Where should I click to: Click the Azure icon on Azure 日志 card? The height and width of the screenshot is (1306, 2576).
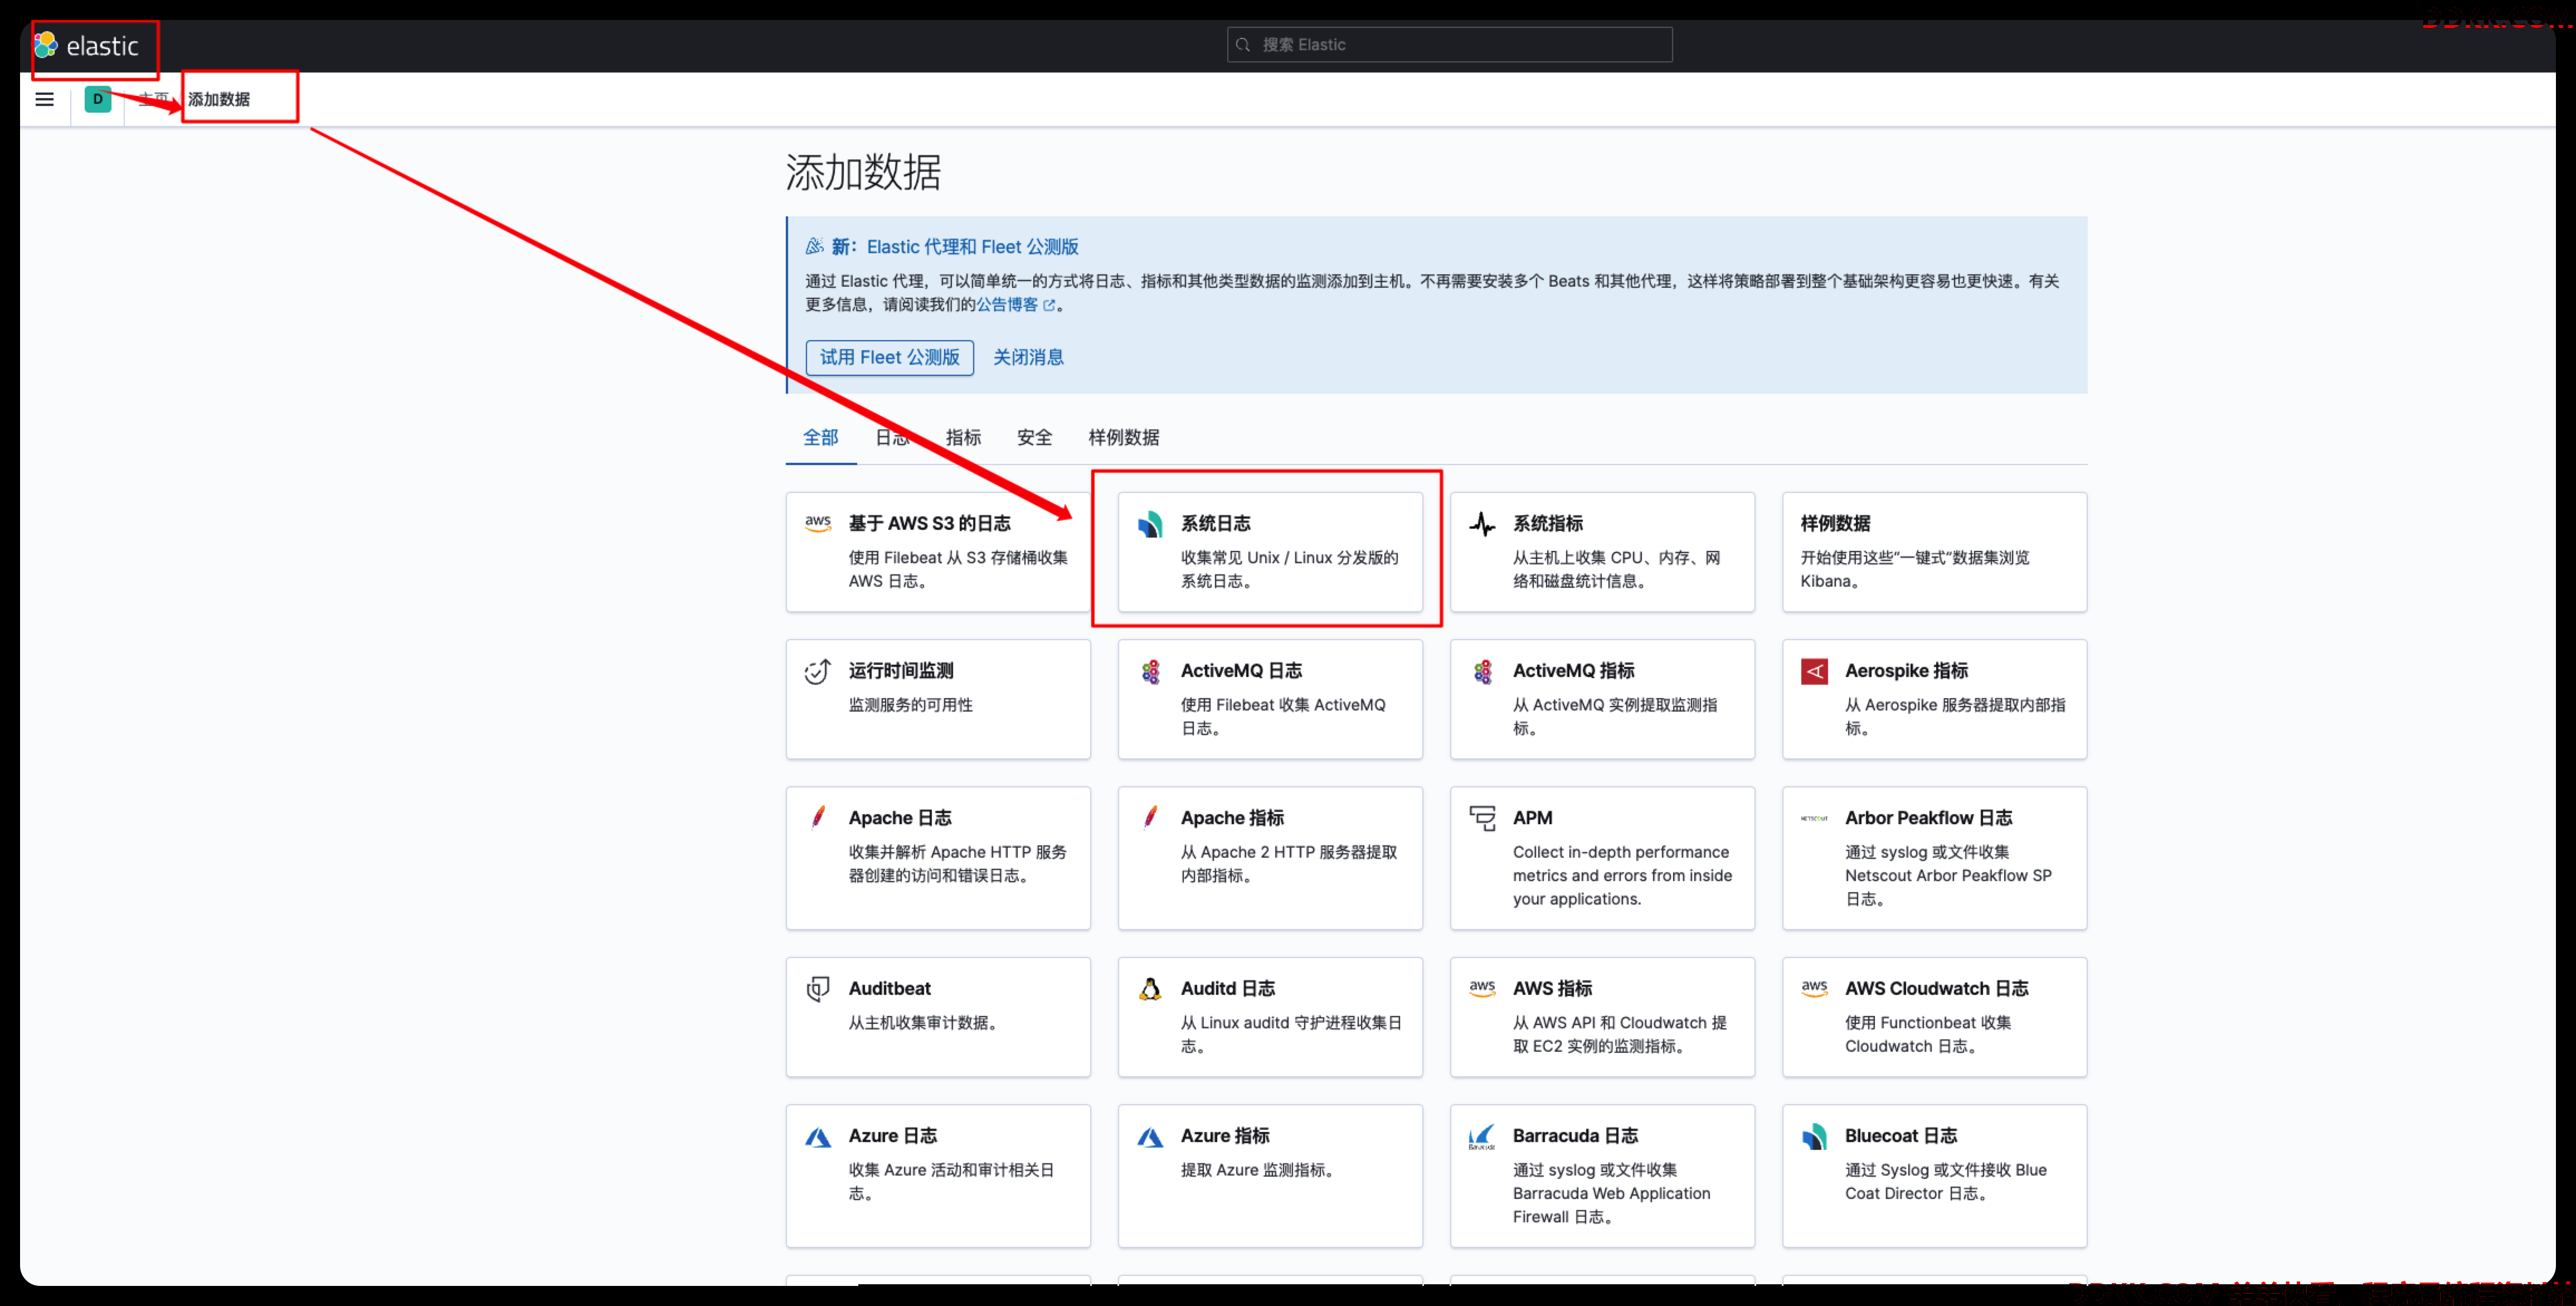click(818, 1137)
